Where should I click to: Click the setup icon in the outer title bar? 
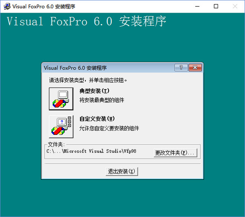(7, 7)
